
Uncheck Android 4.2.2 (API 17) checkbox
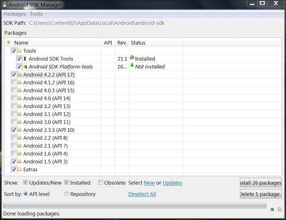14,74
